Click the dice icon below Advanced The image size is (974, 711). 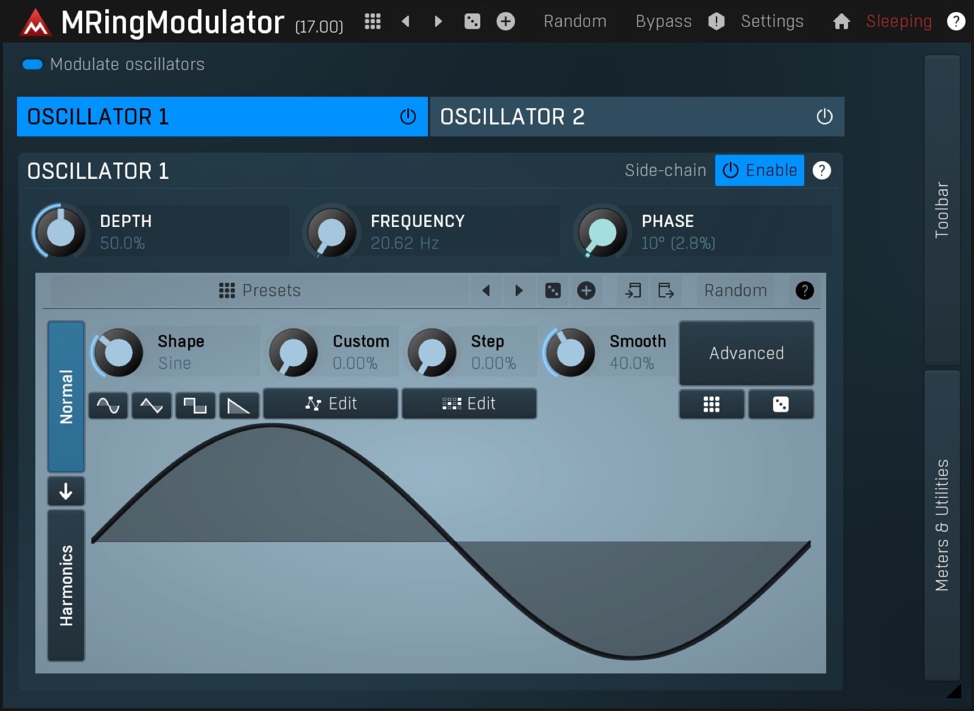pyautogui.click(x=781, y=404)
